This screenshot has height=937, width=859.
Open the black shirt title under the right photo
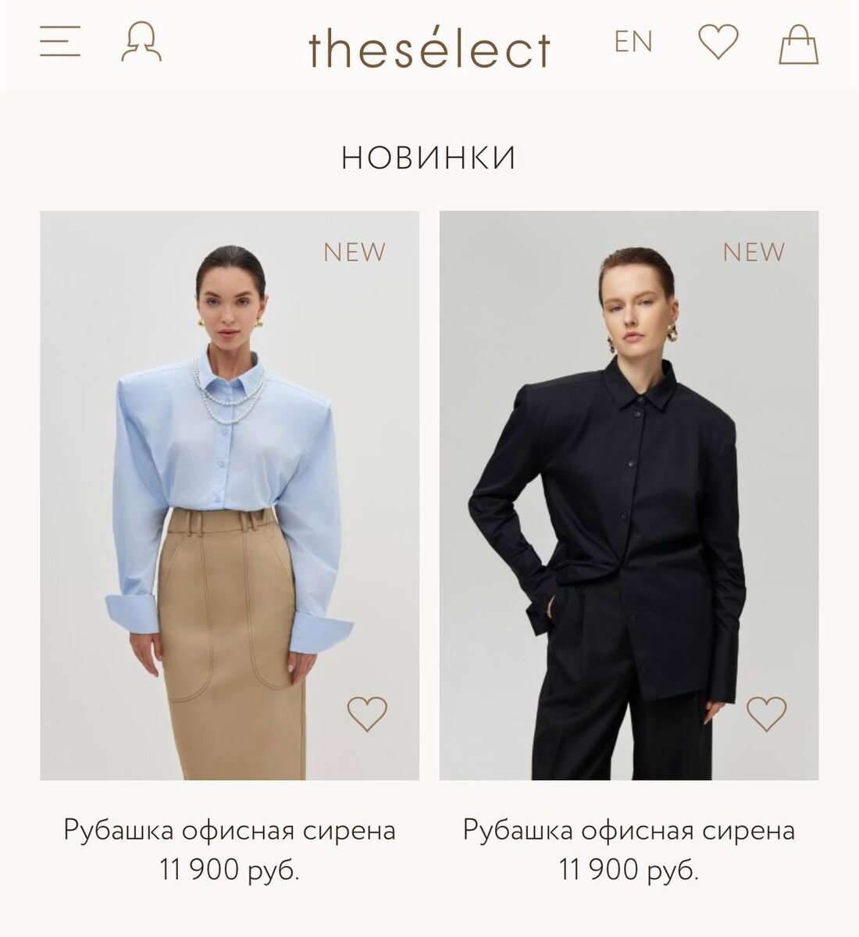(629, 830)
